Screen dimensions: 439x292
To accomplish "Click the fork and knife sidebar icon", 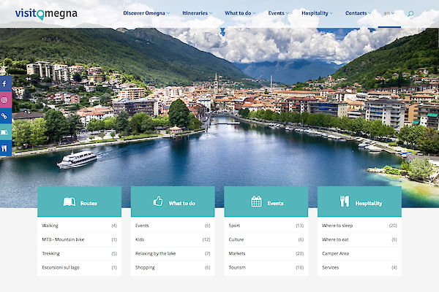I will pyautogui.click(x=4, y=148).
